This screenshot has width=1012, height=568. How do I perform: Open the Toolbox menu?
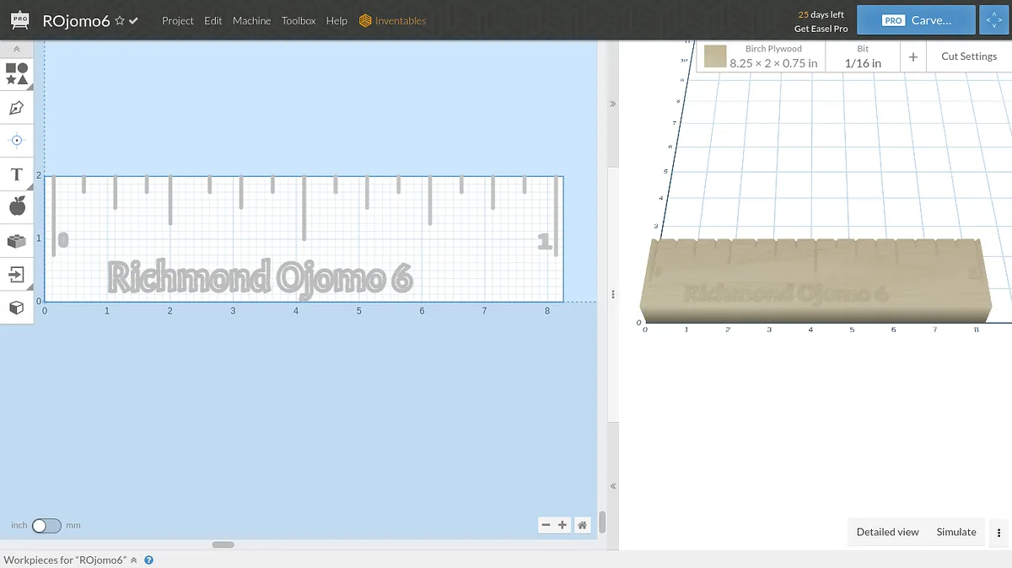(x=299, y=21)
